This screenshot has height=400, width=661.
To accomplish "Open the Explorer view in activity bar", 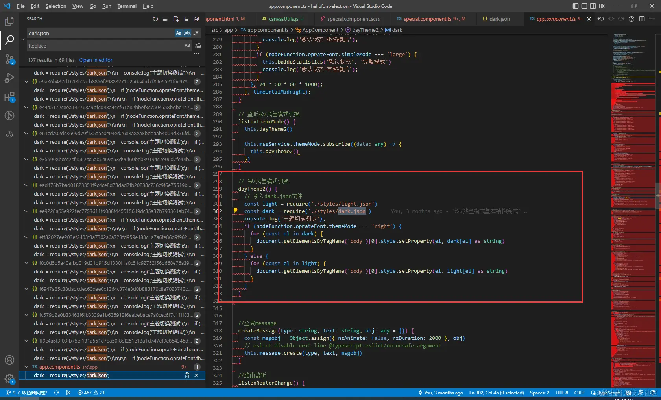I will pos(9,21).
